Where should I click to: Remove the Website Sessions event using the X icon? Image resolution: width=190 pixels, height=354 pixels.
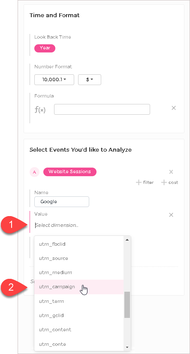click(x=171, y=172)
